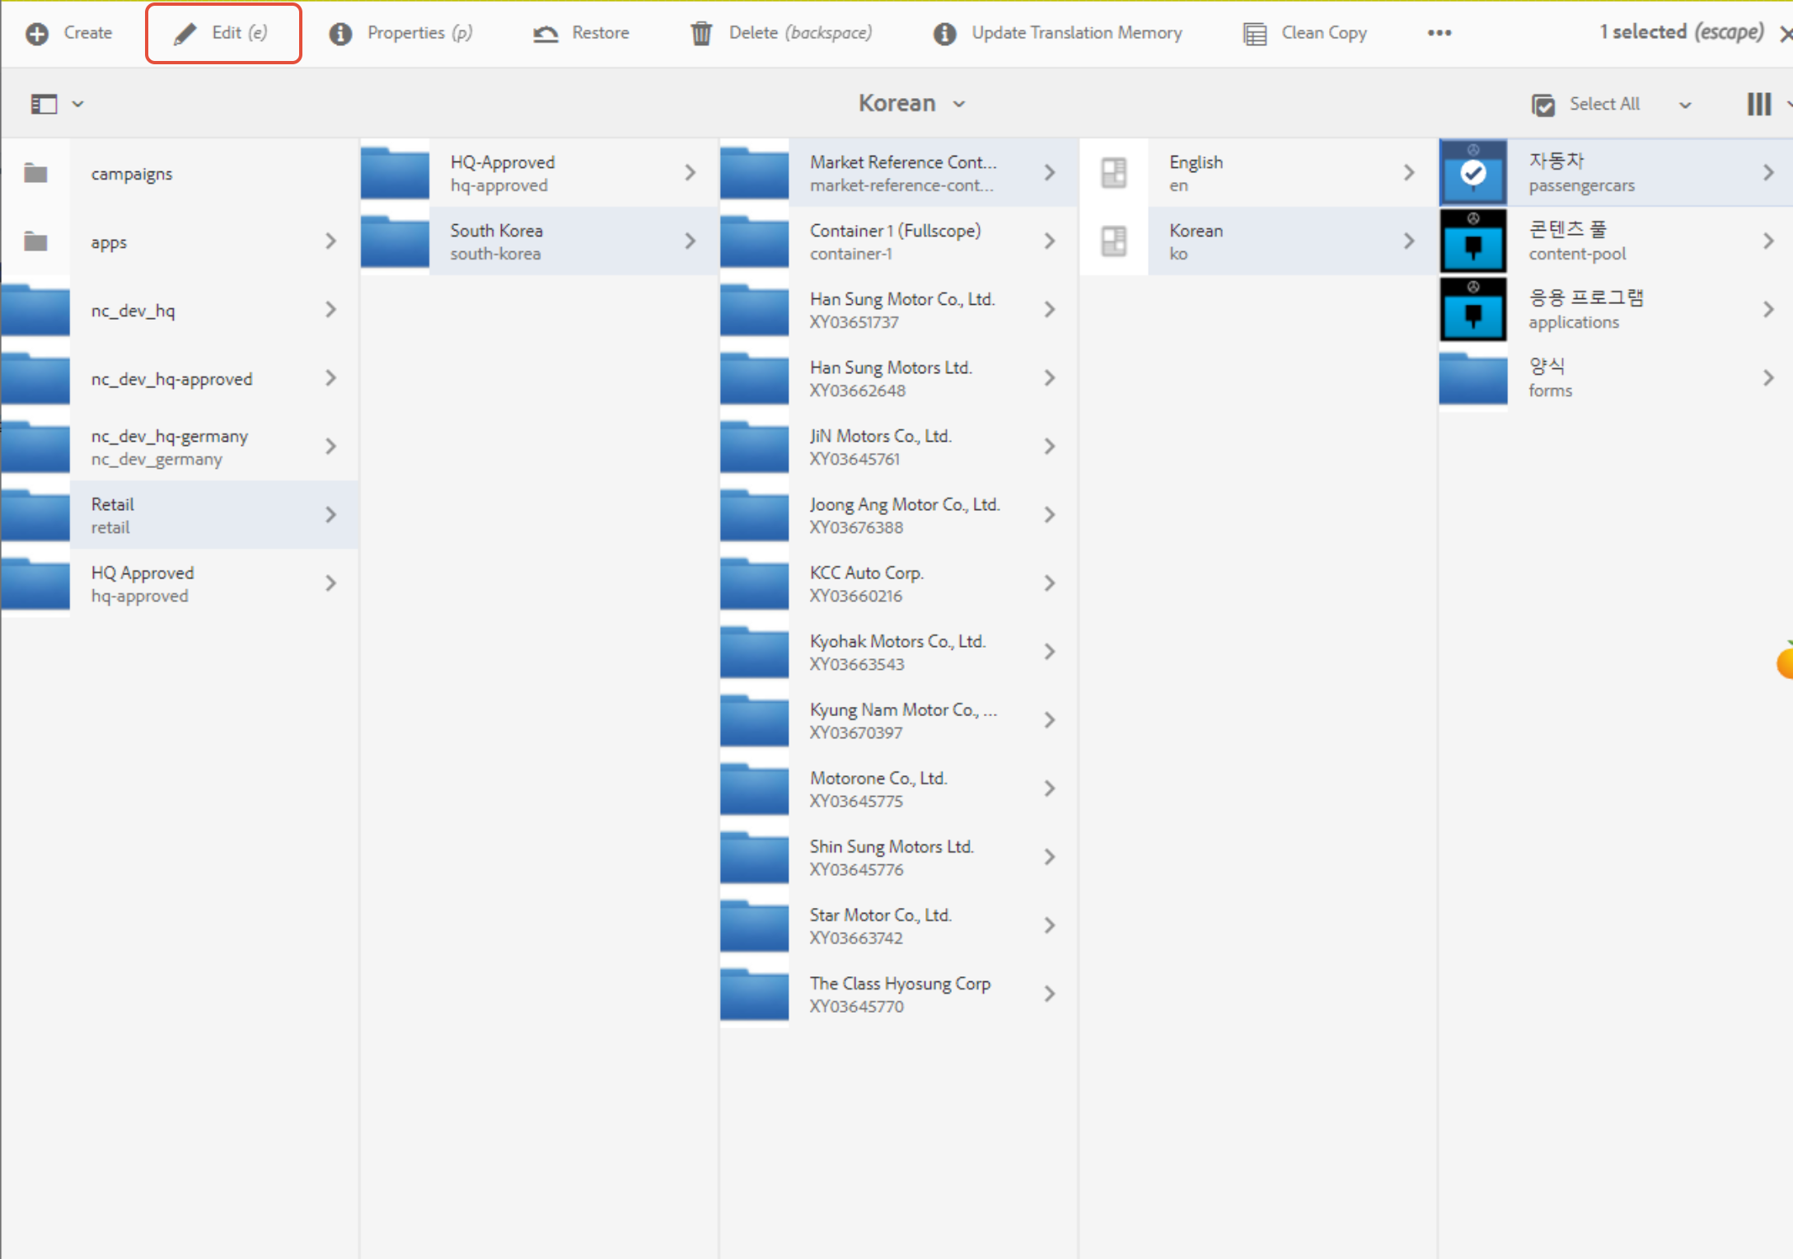Click the Clean Copy icon
This screenshot has width=1793, height=1259.
(x=1255, y=33)
